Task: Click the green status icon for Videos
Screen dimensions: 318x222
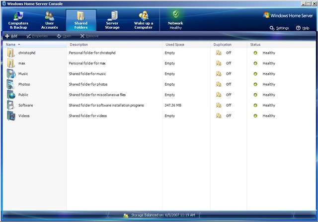Action: point(255,116)
